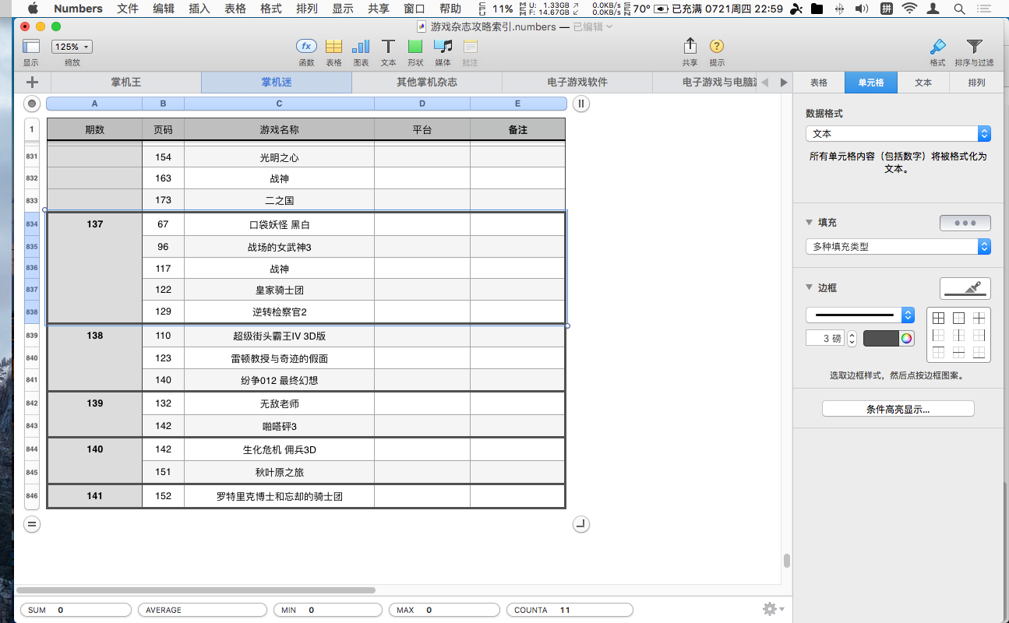Click the border width 3 磅 field
The image size is (1009, 623).
coord(825,339)
